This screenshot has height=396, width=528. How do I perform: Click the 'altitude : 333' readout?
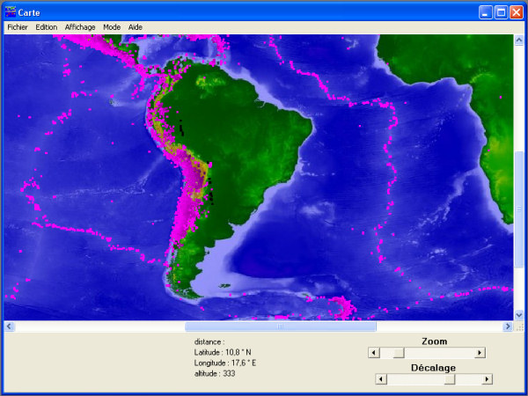(x=215, y=373)
